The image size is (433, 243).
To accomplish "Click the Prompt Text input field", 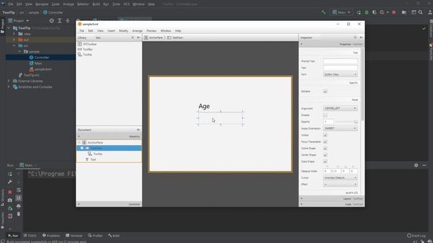I will pyautogui.click(x=340, y=61).
